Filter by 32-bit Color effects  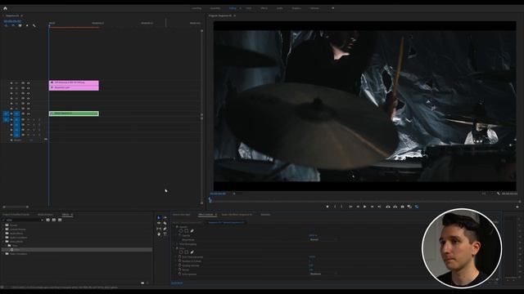click(54, 220)
